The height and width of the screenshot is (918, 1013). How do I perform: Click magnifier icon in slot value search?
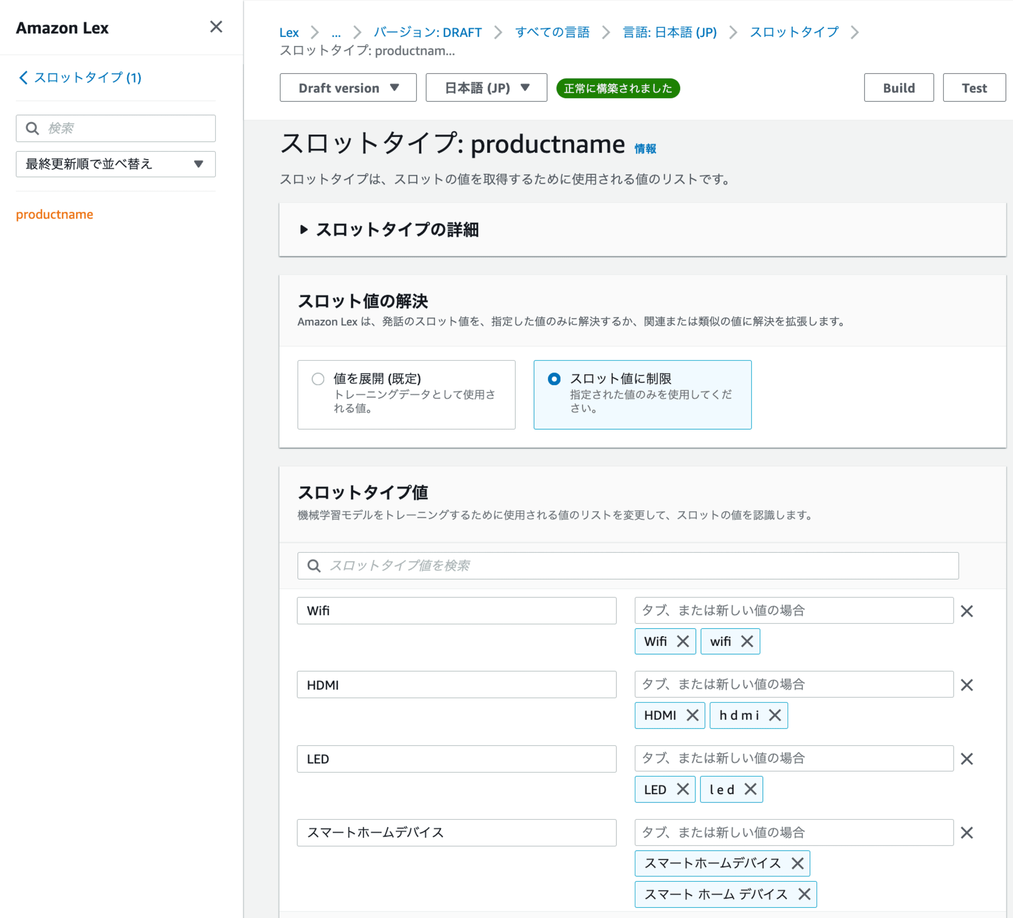[x=314, y=565]
